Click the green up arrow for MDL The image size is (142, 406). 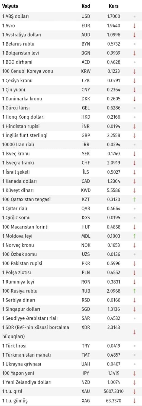[134, 236]
